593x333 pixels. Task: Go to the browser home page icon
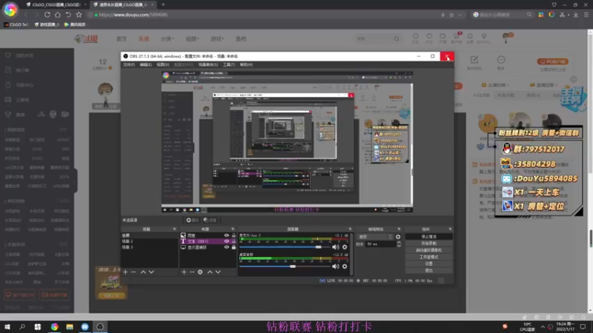pos(58,15)
